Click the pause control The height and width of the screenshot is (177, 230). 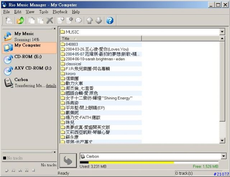tap(27, 171)
